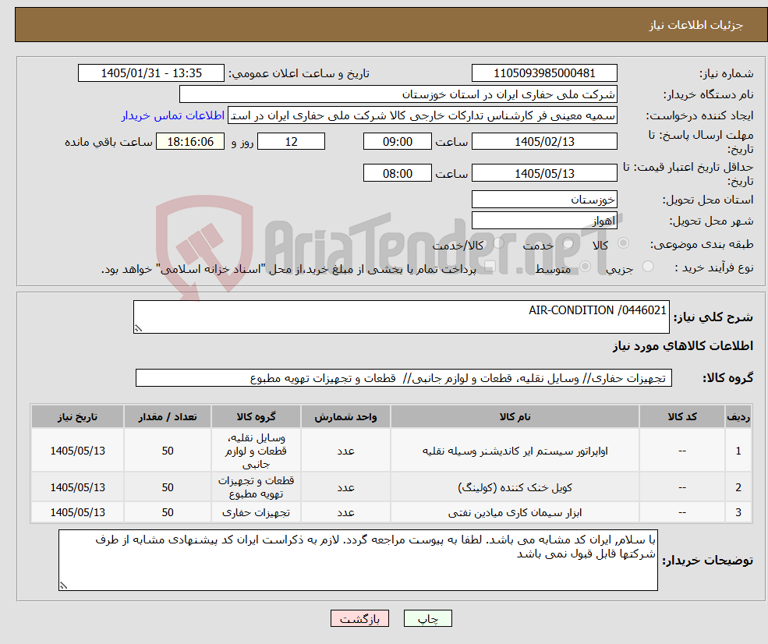
Task: Click the remaining time field 18:16:06
Action: pos(190,142)
